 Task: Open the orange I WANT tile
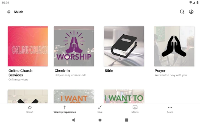click(x=74, y=96)
